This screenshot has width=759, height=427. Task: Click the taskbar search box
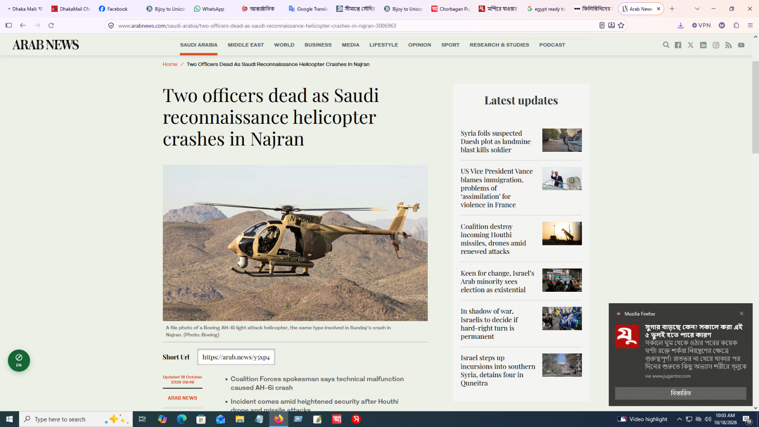[x=76, y=419]
